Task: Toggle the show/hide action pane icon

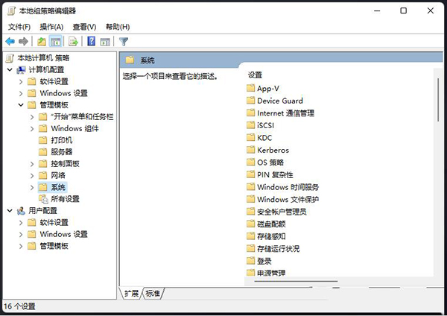Action: [x=106, y=41]
